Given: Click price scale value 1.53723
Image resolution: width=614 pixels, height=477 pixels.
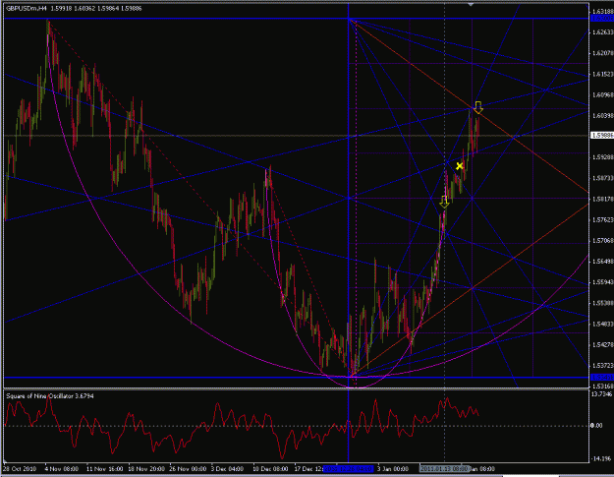Looking at the screenshot, I should [603, 366].
